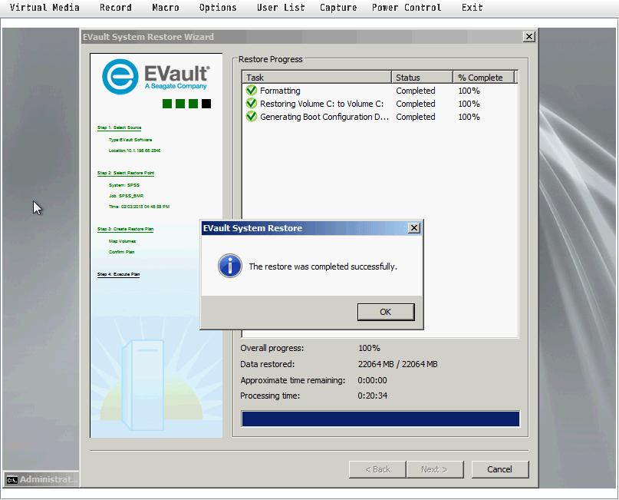Click the checkmark beside Generating Boot Configuration
Image resolution: width=619 pixels, height=500 pixels.
(x=251, y=117)
